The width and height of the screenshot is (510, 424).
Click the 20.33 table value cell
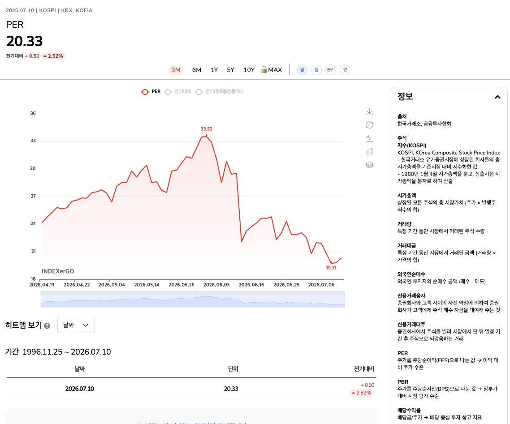click(x=231, y=389)
